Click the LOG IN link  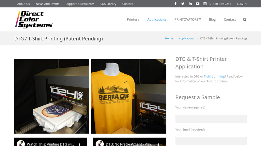[242, 4]
